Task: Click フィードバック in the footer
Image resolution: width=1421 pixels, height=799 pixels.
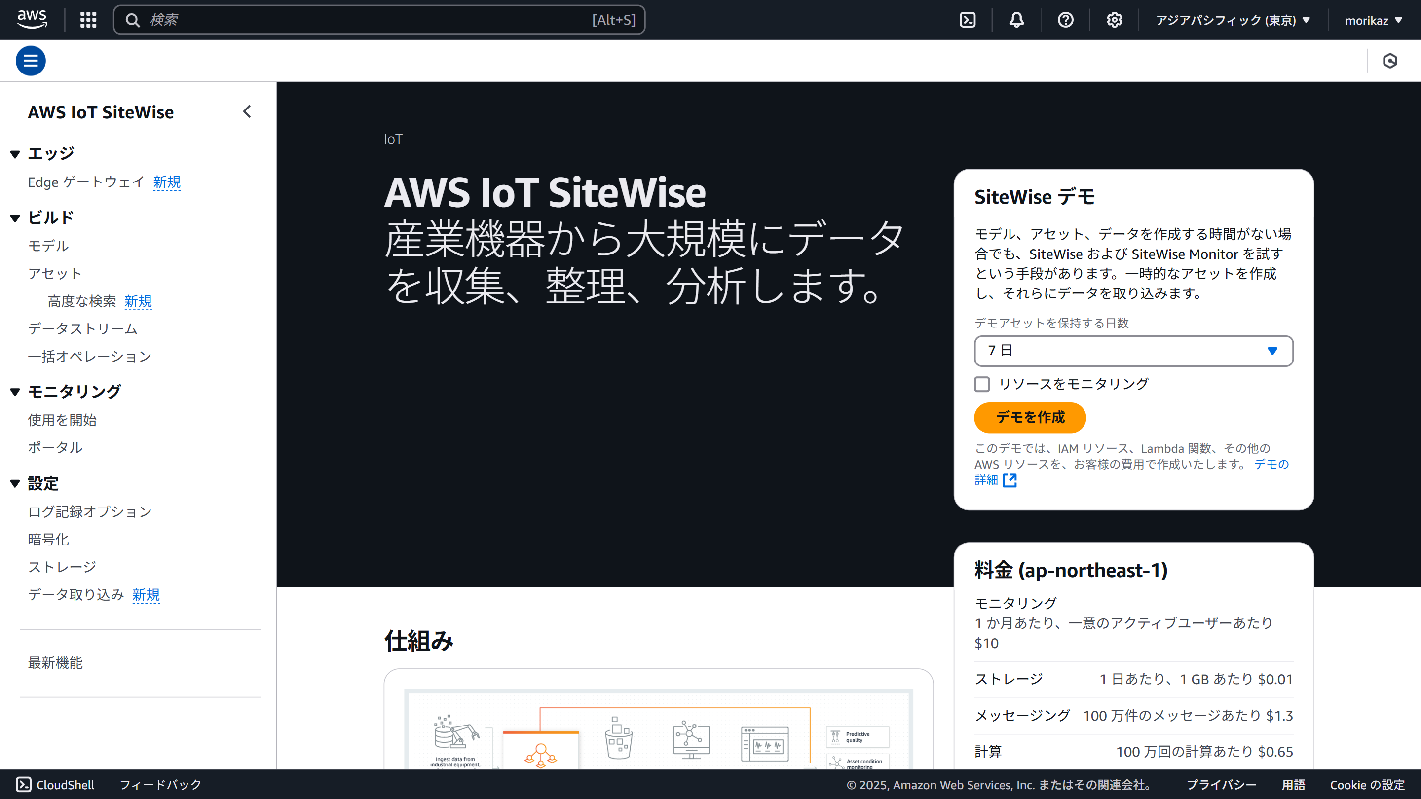Action: point(160,784)
